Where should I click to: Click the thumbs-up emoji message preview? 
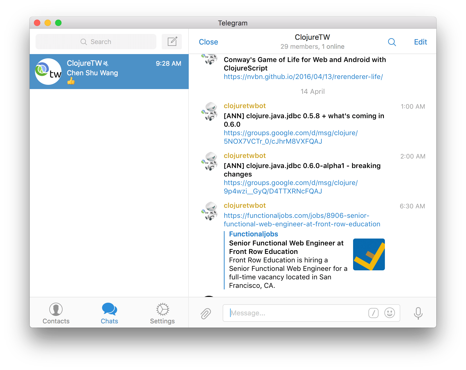[x=71, y=81]
